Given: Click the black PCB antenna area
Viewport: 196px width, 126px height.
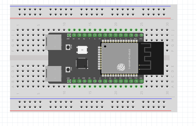Looking at the screenshot, I should point(151,58).
